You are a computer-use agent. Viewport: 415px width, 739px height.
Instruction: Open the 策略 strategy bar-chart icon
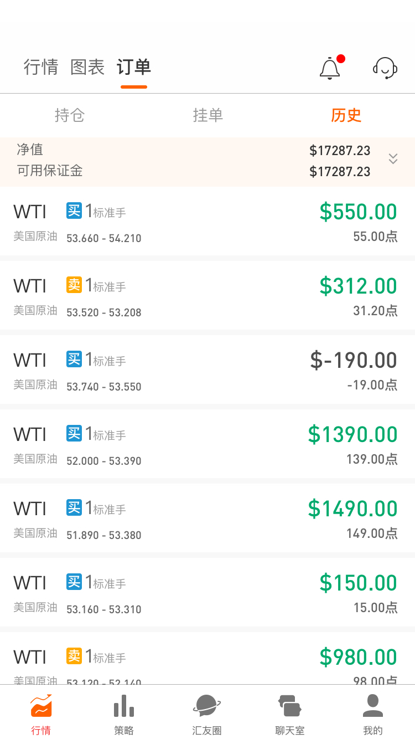tap(124, 706)
